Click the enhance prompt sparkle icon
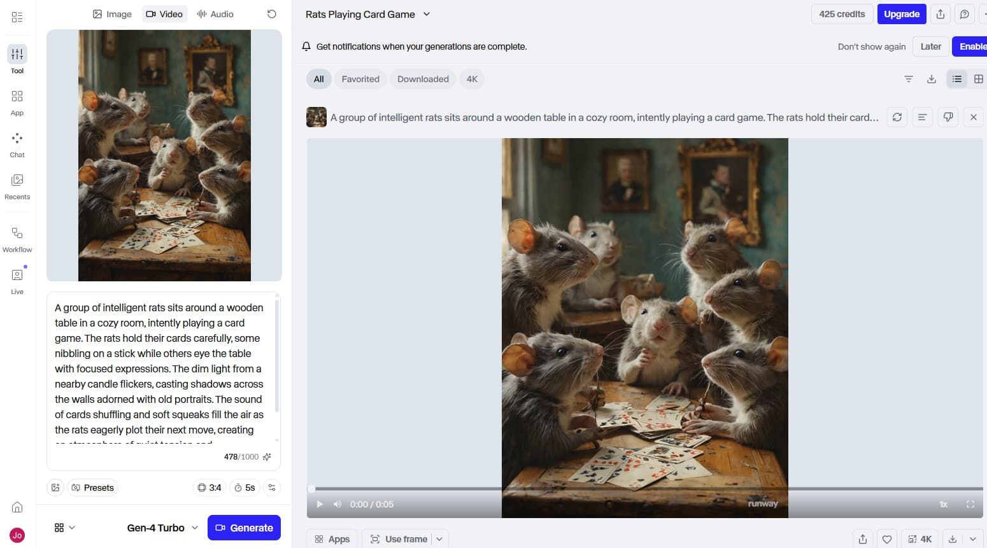 pos(267,457)
